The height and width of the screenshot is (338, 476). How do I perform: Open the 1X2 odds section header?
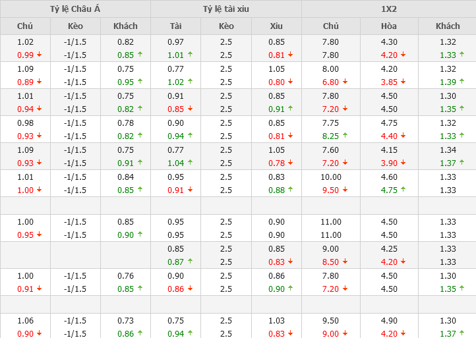[x=389, y=9]
